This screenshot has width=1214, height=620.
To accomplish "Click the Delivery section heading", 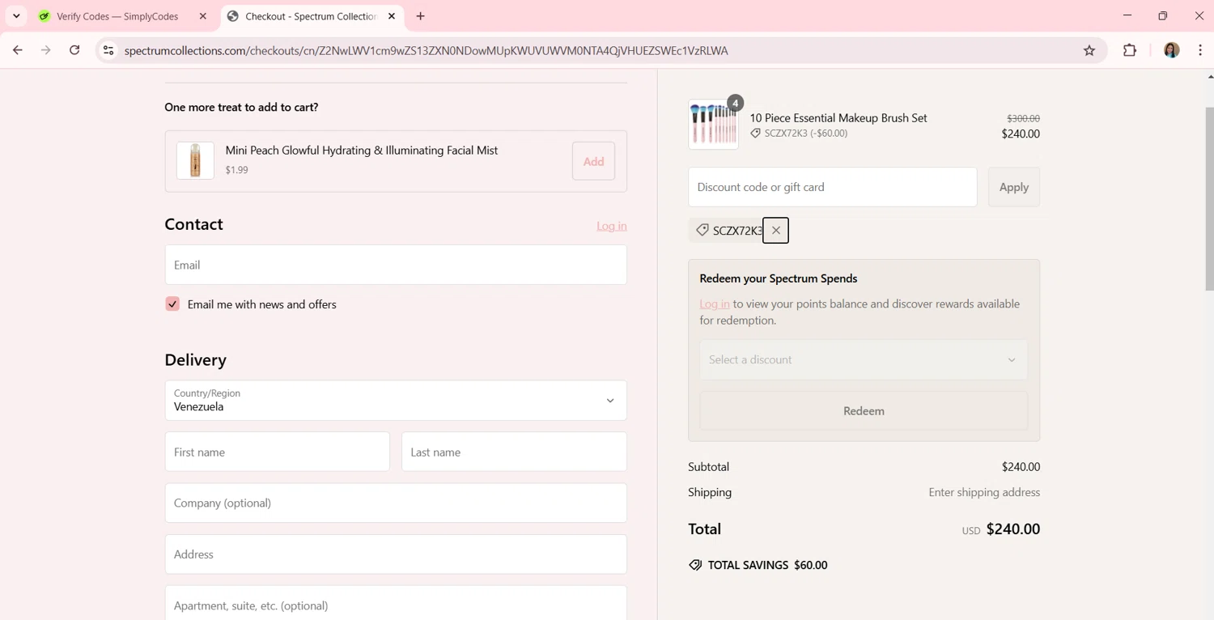I will (x=196, y=359).
